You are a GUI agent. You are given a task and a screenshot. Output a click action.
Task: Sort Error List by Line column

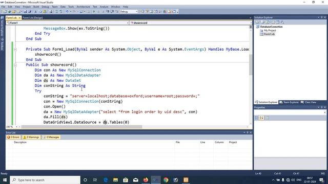(203, 142)
